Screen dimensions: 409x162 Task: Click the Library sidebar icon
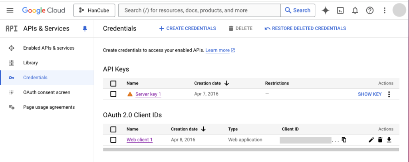pyautogui.click(x=11, y=63)
